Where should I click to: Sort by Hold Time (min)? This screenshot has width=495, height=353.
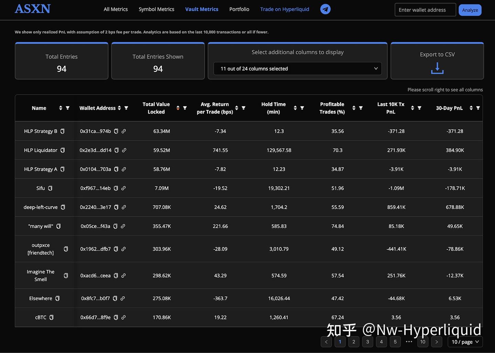point(295,108)
